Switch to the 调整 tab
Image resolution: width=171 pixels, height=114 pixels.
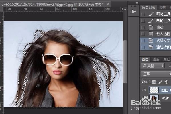pos(162,7)
